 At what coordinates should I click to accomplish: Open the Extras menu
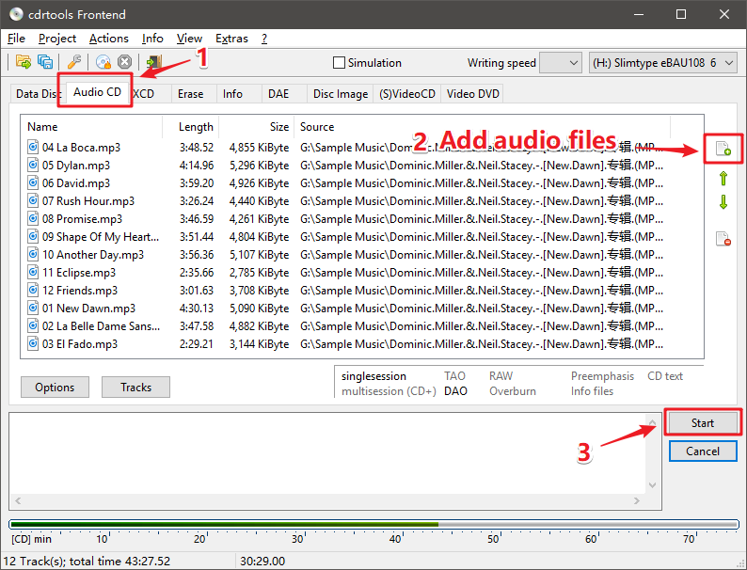pyautogui.click(x=231, y=39)
